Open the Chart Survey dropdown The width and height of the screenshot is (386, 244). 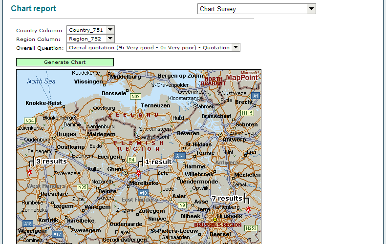point(257,9)
